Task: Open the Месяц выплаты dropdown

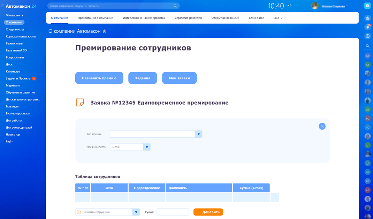Action: tap(147, 147)
